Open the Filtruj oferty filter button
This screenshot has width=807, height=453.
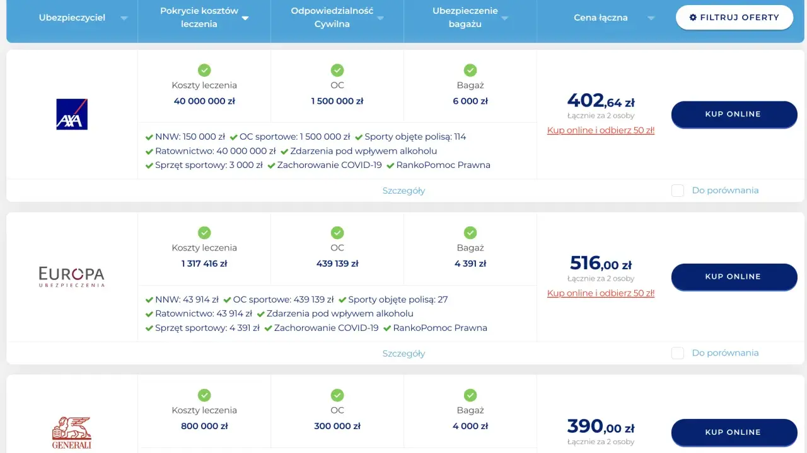pos(734,18)
